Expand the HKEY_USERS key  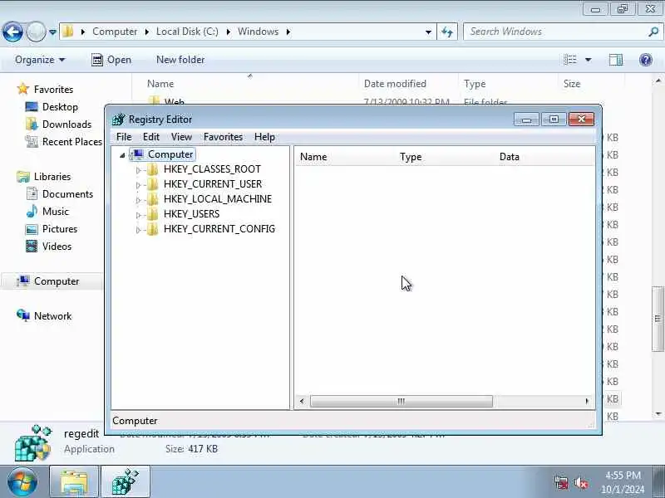138,215
